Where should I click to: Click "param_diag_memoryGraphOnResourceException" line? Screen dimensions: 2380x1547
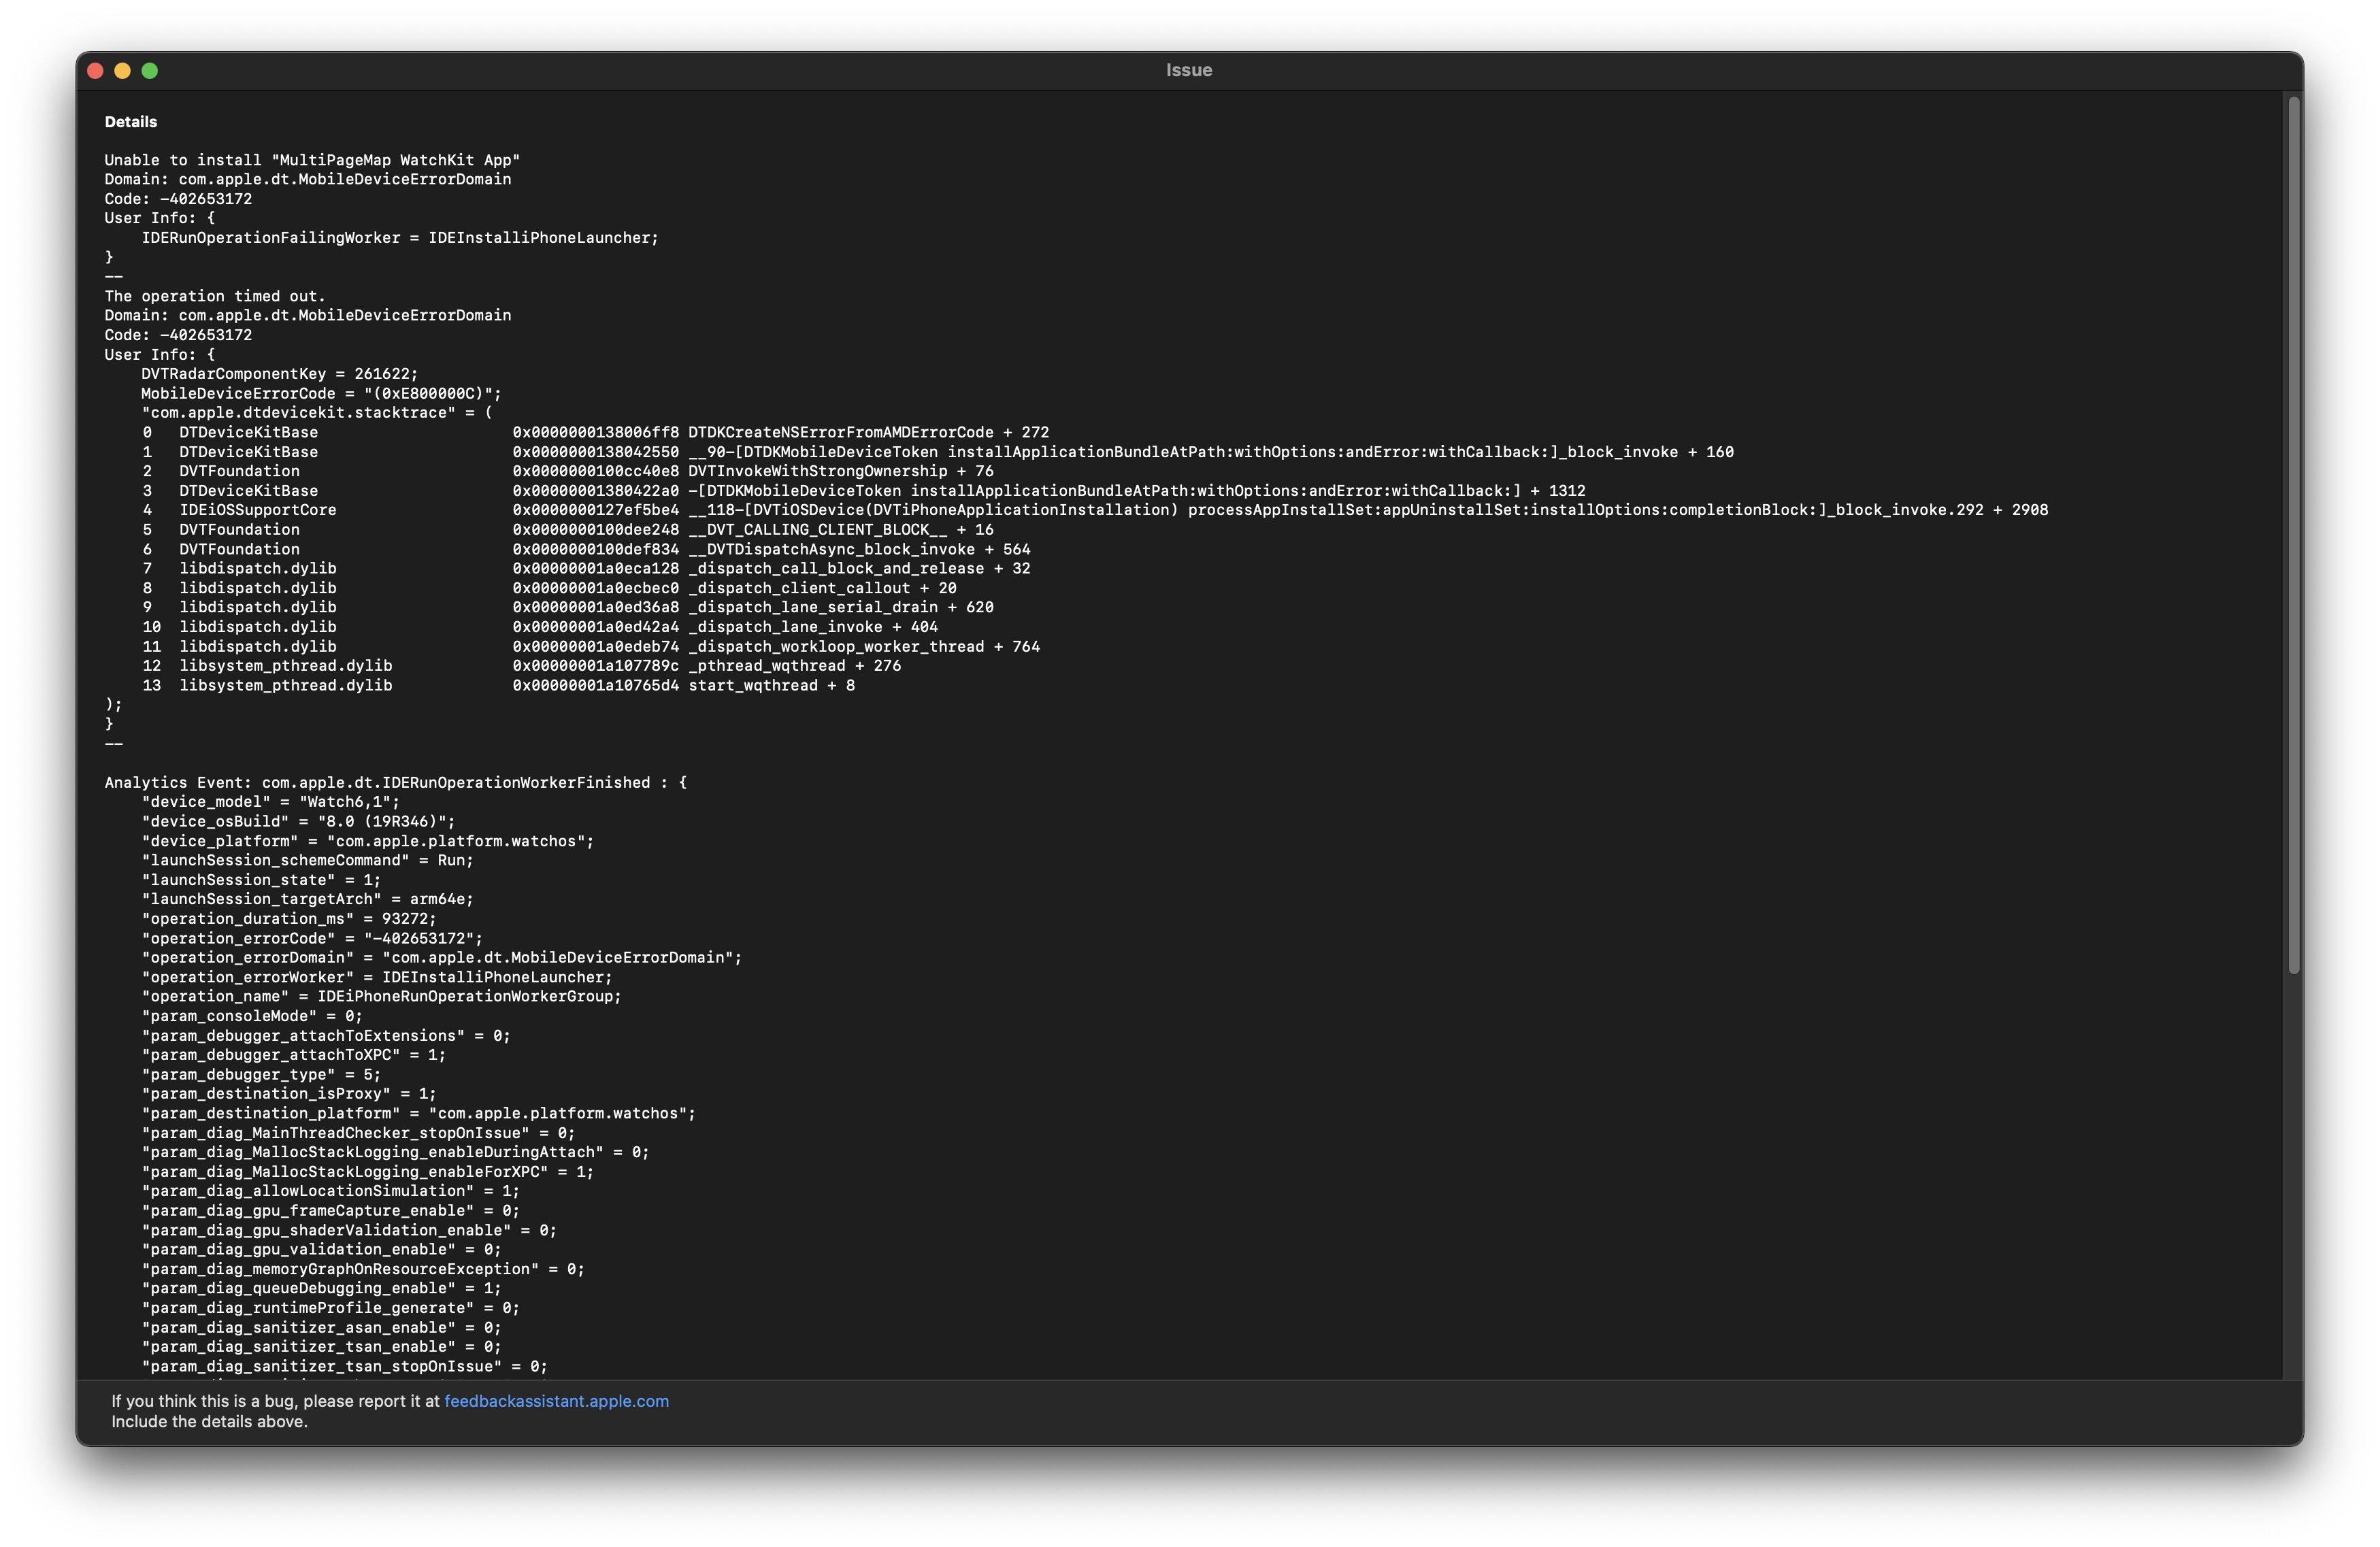pyautogui.click(x=363, y=1269)
